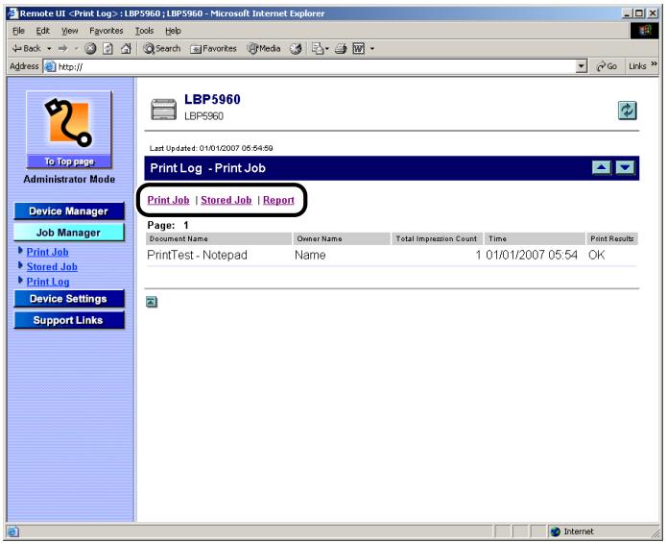Image resolution: width=667 pixels, height=543 pixels.
Task: Open the Favorites menu
Action: coord(106,31)
